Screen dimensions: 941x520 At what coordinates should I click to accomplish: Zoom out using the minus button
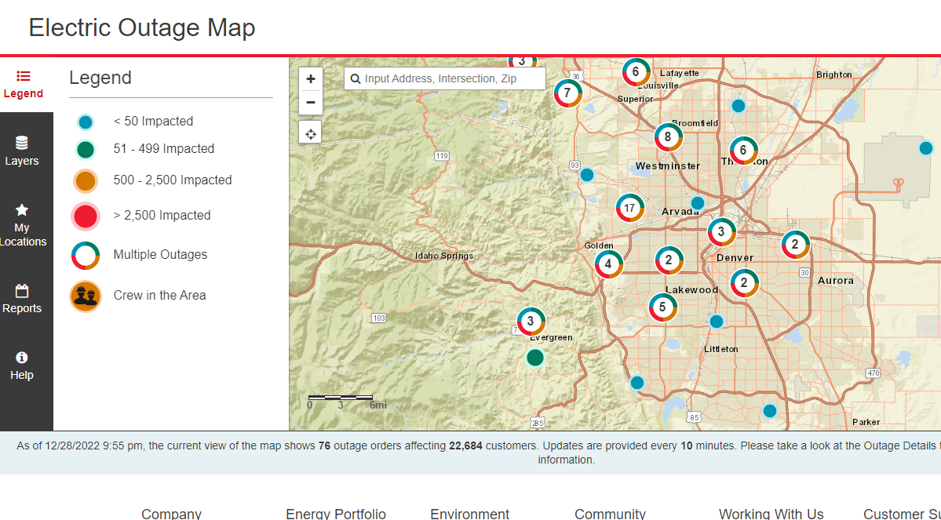(x=310, y=103)
